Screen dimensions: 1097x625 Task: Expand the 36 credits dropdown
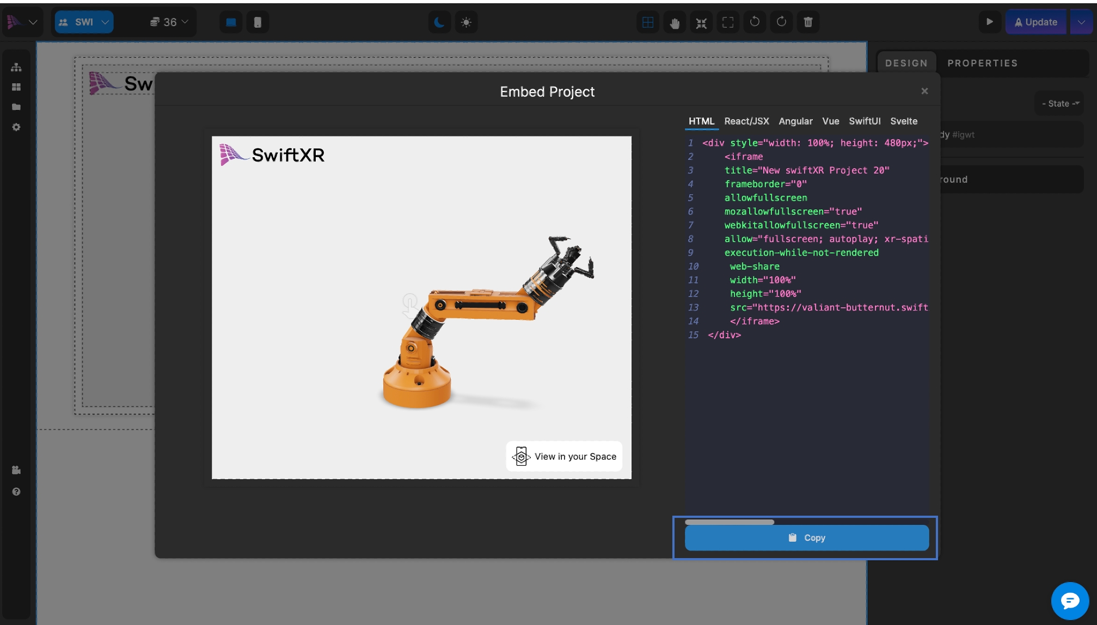(x=169, y=22)
